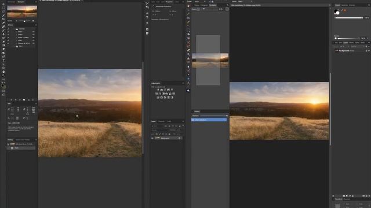Select the Affinity Photo Zoom tool
This screenshot has width=371, height=208.
[188, 90]
